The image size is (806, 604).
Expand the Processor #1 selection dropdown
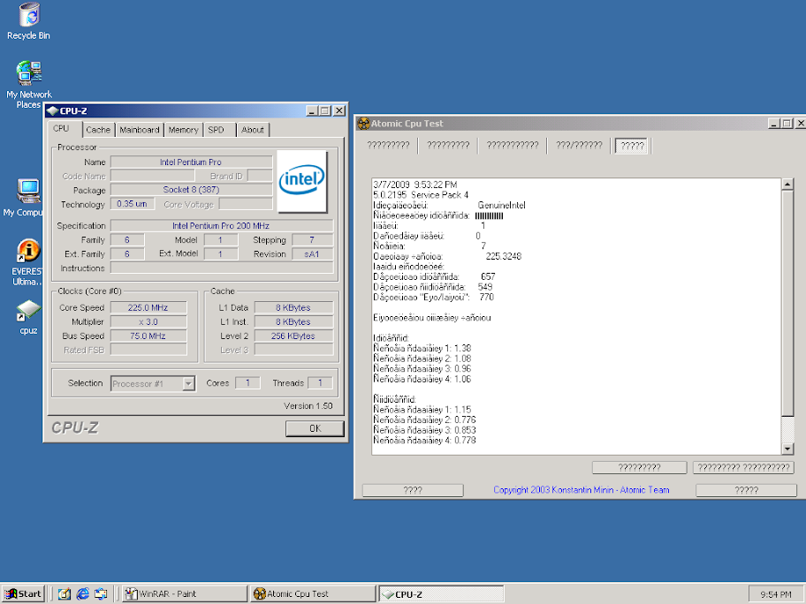(188, 383)
